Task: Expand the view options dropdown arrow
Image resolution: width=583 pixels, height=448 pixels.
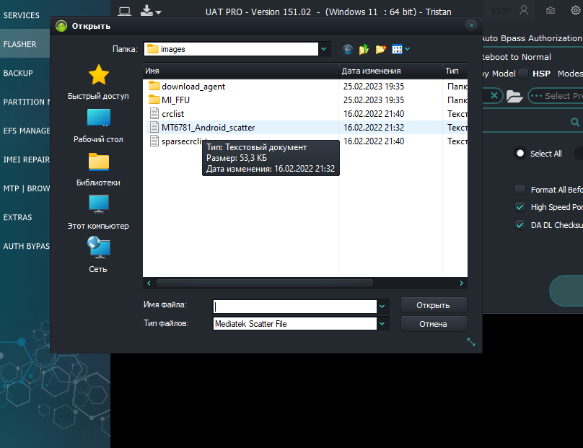Action: coord(408,49)
